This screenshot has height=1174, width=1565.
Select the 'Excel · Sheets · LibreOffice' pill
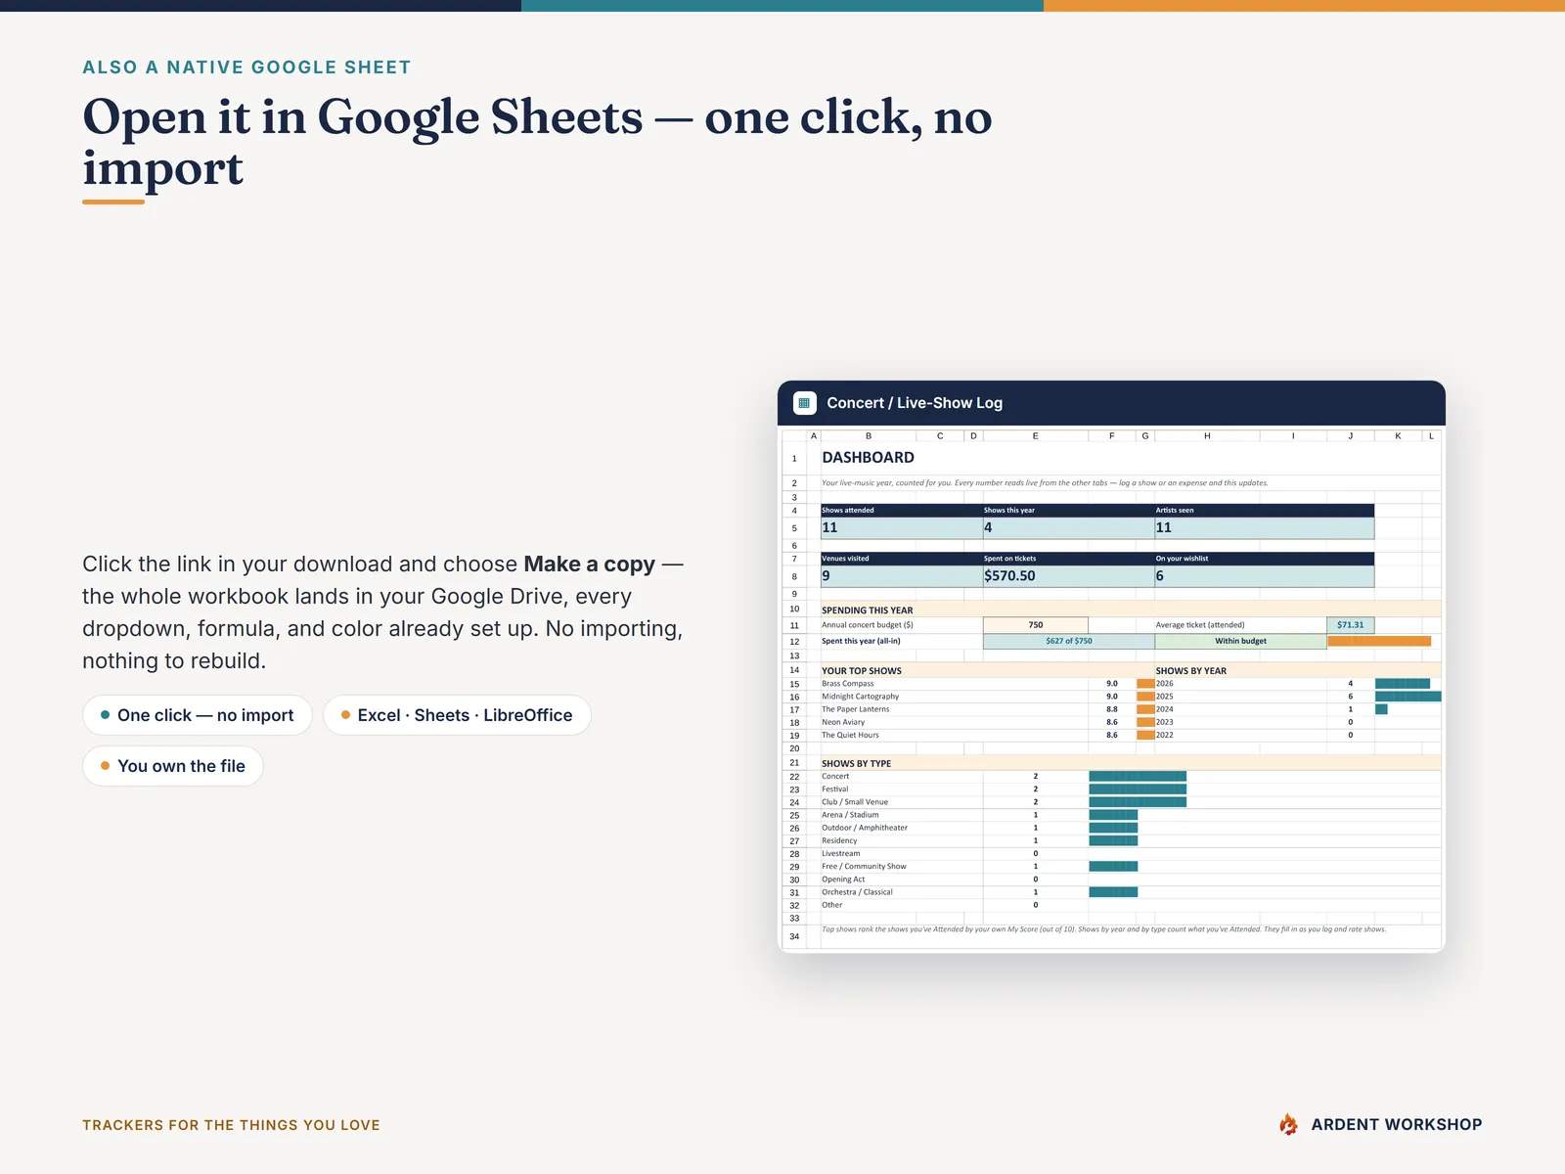click(x=457, y=715)
